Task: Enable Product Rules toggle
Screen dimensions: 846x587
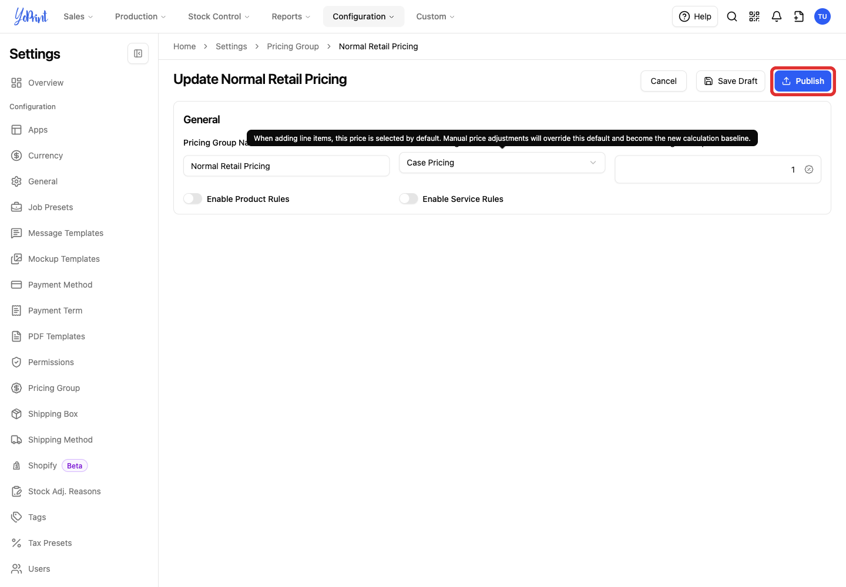Action: [193, 199]
